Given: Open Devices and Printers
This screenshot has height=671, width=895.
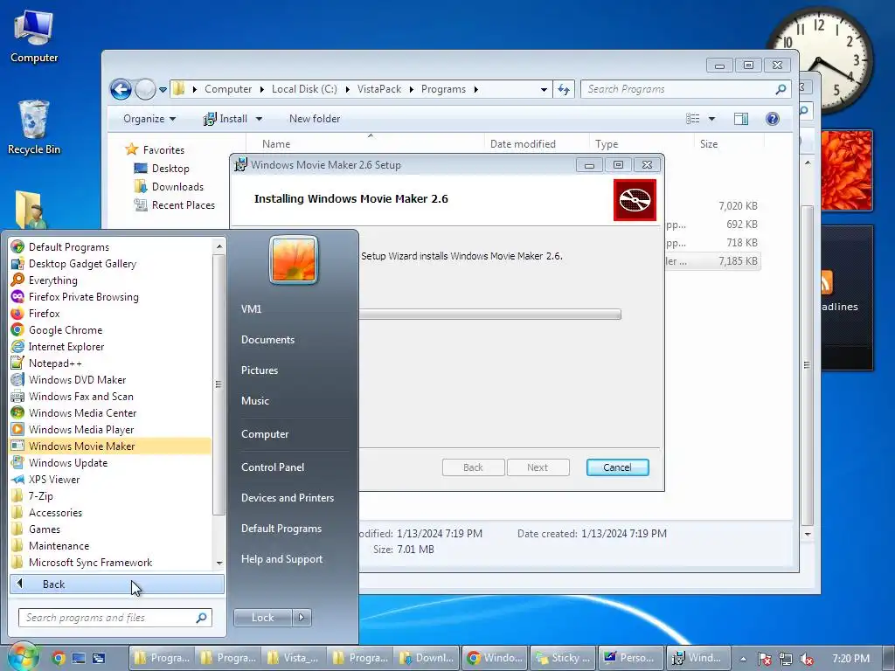Looking at the screenshot, I should (287, 497).
